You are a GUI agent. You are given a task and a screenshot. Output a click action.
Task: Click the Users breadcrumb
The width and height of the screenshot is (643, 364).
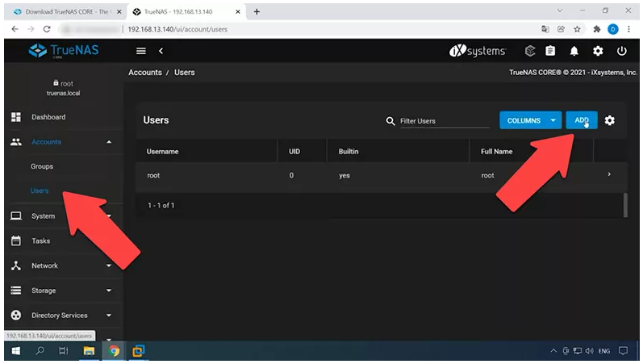[x=185, y=72]
